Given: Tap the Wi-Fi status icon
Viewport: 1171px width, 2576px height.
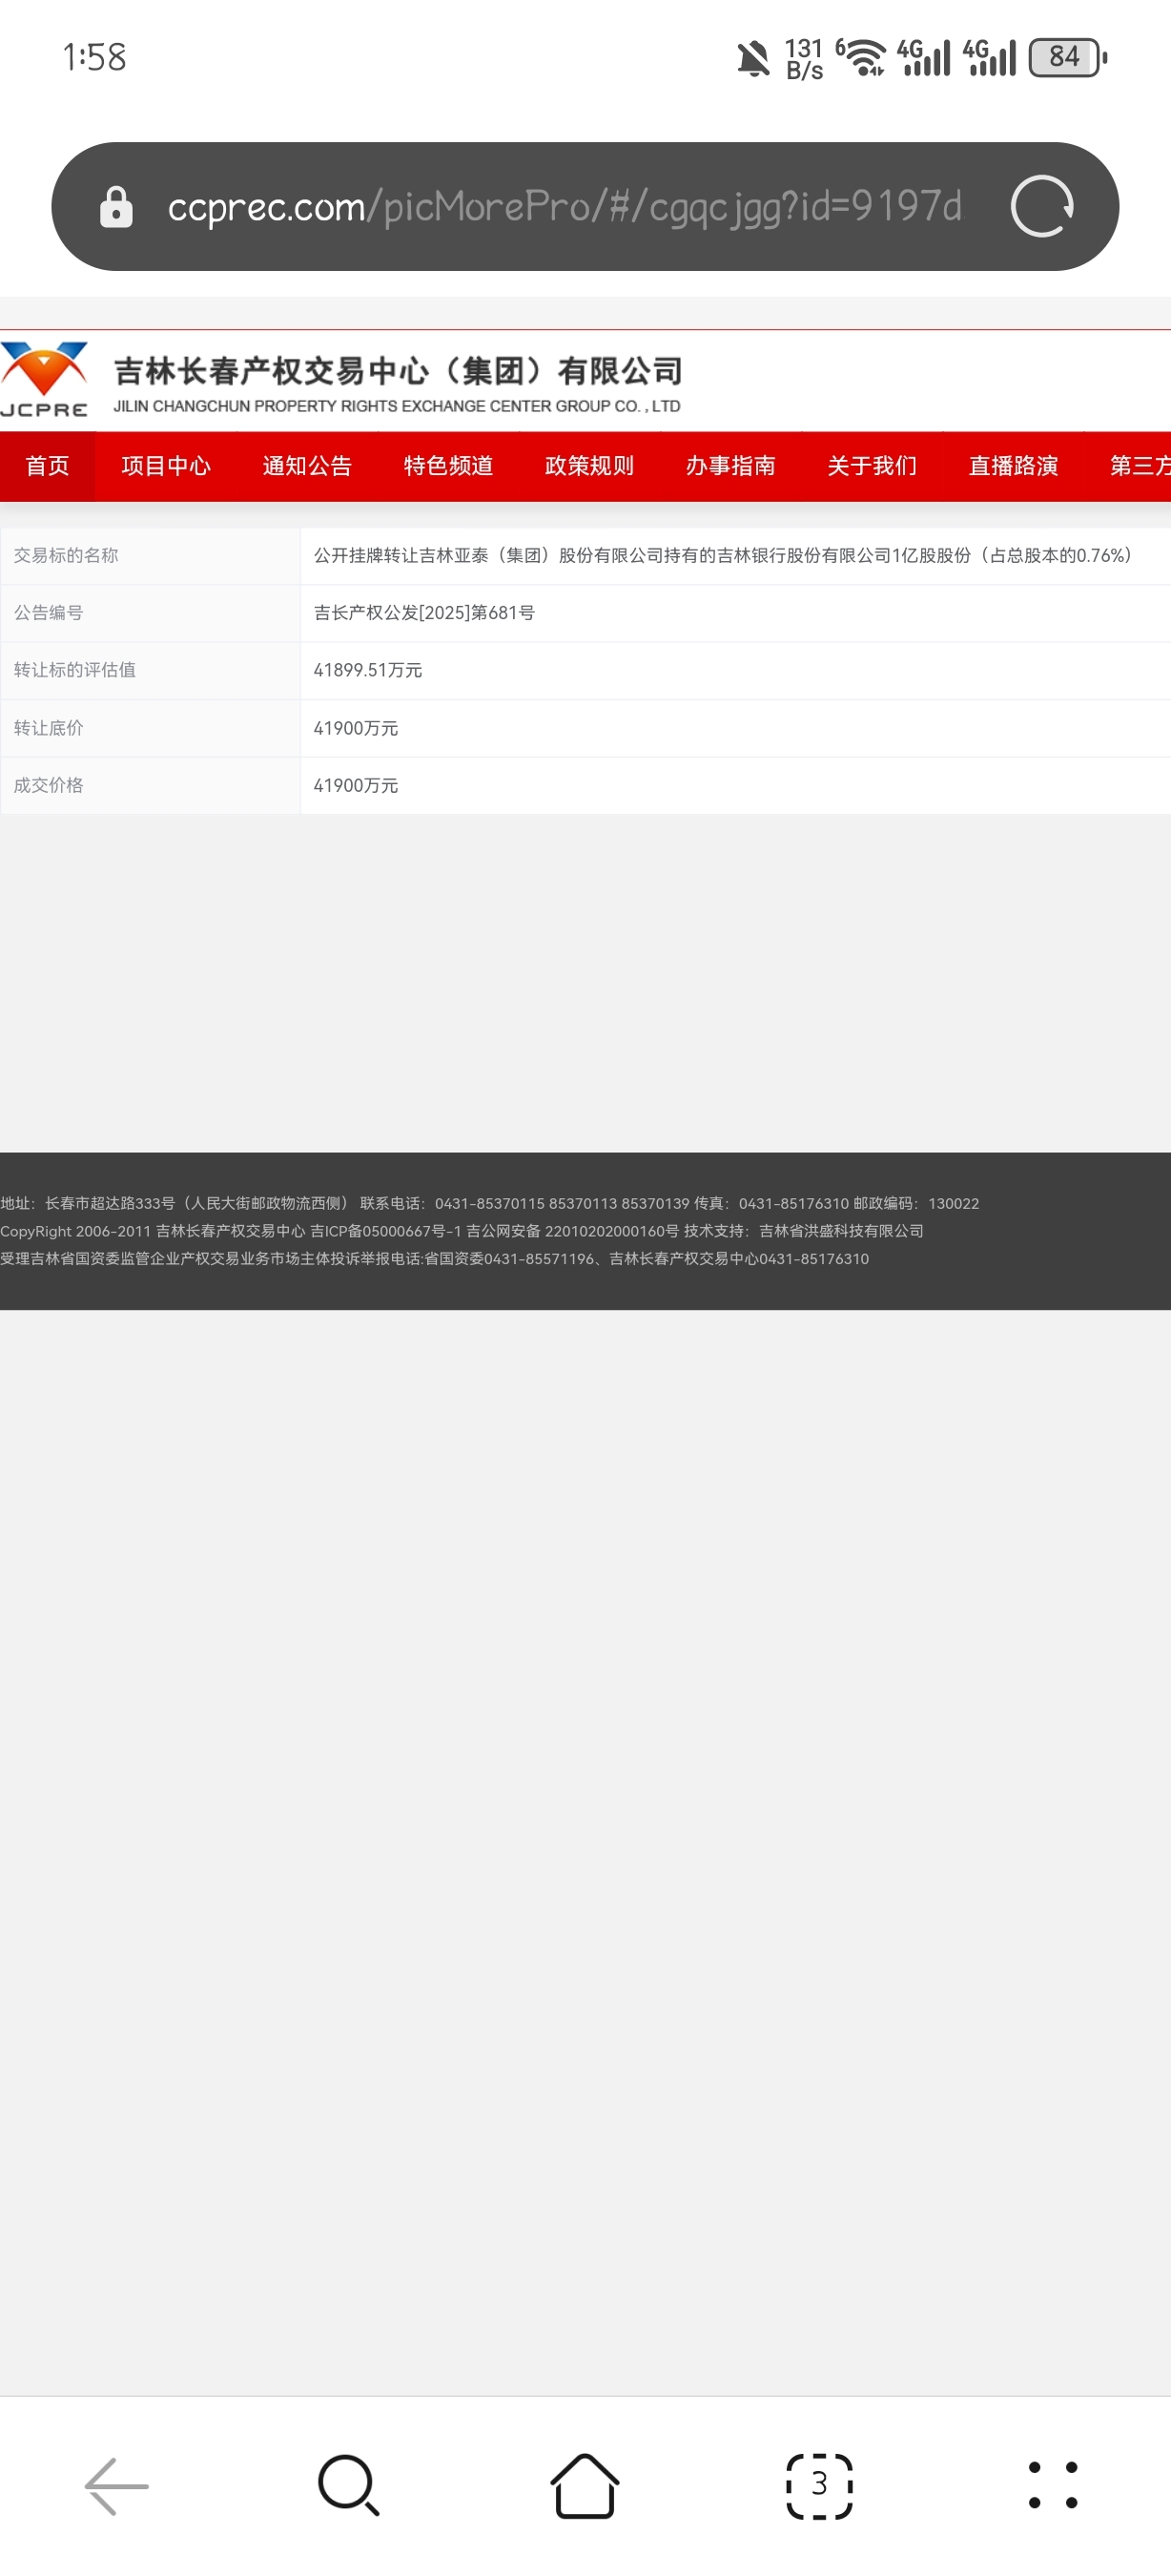Looking at the screenshot, I should point(863,57).
